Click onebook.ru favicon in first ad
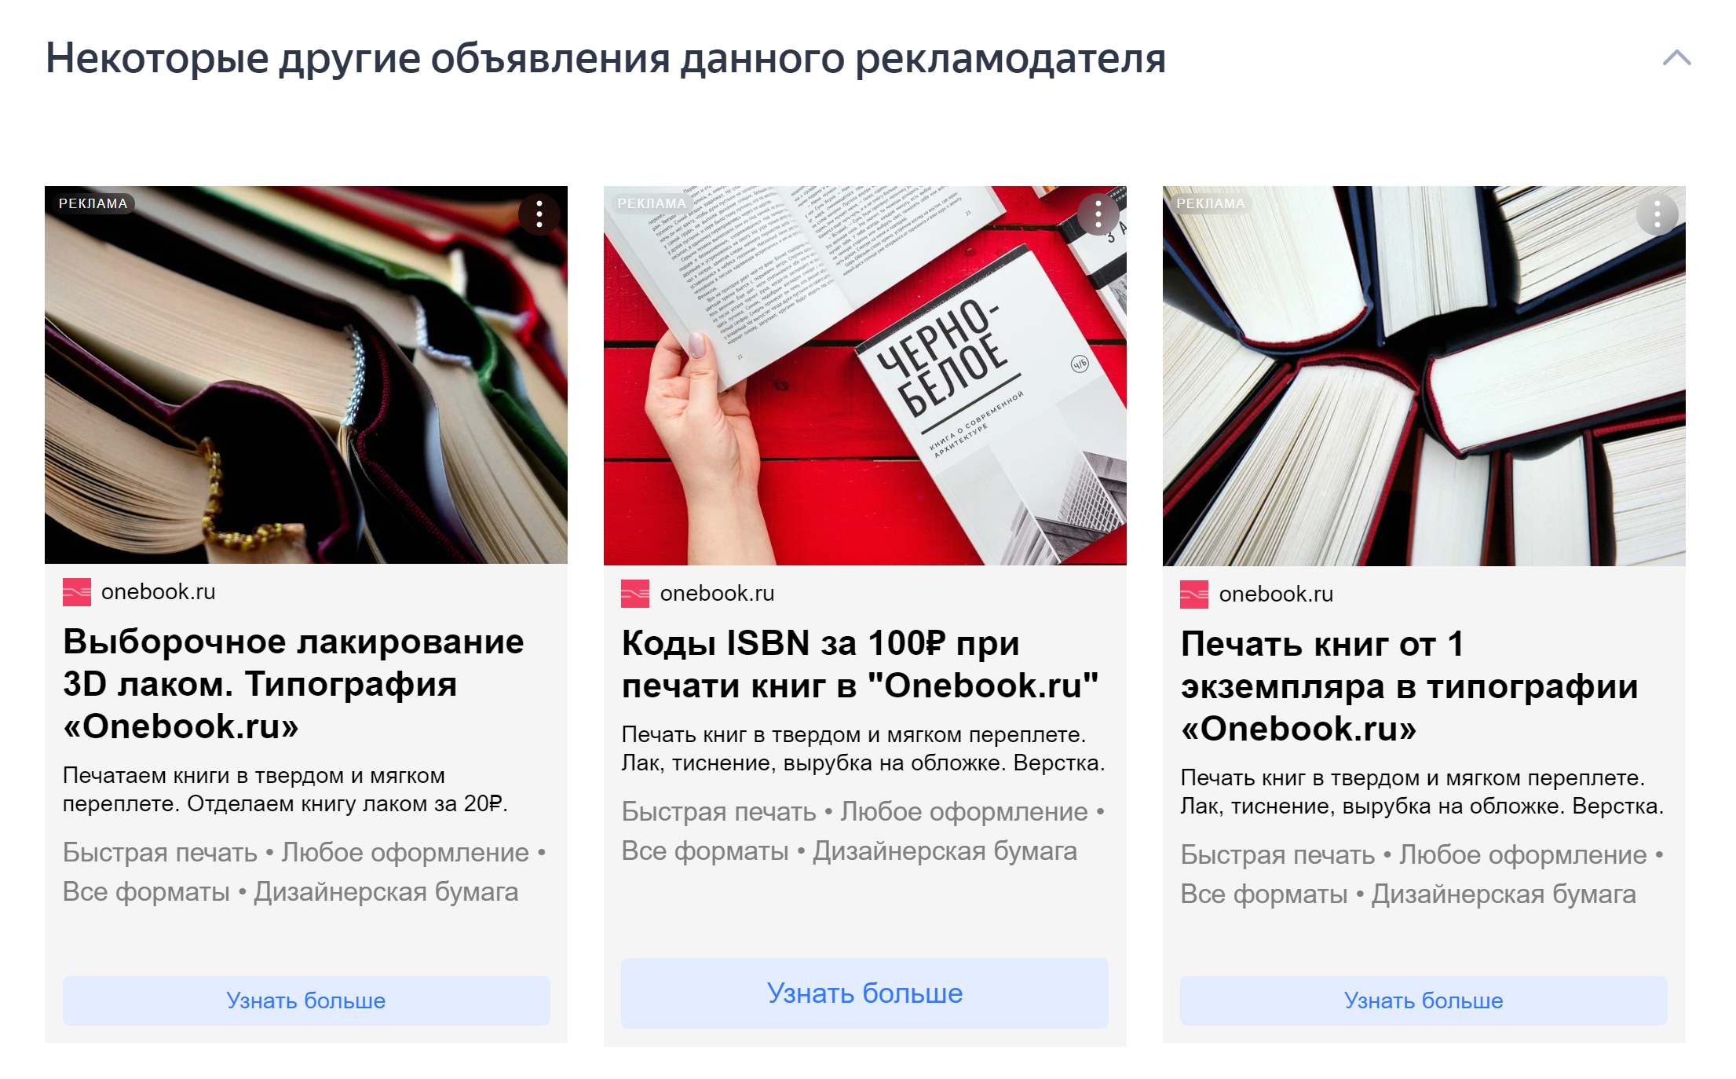This screenshot has width=1736, height=1079. point(77,592)
